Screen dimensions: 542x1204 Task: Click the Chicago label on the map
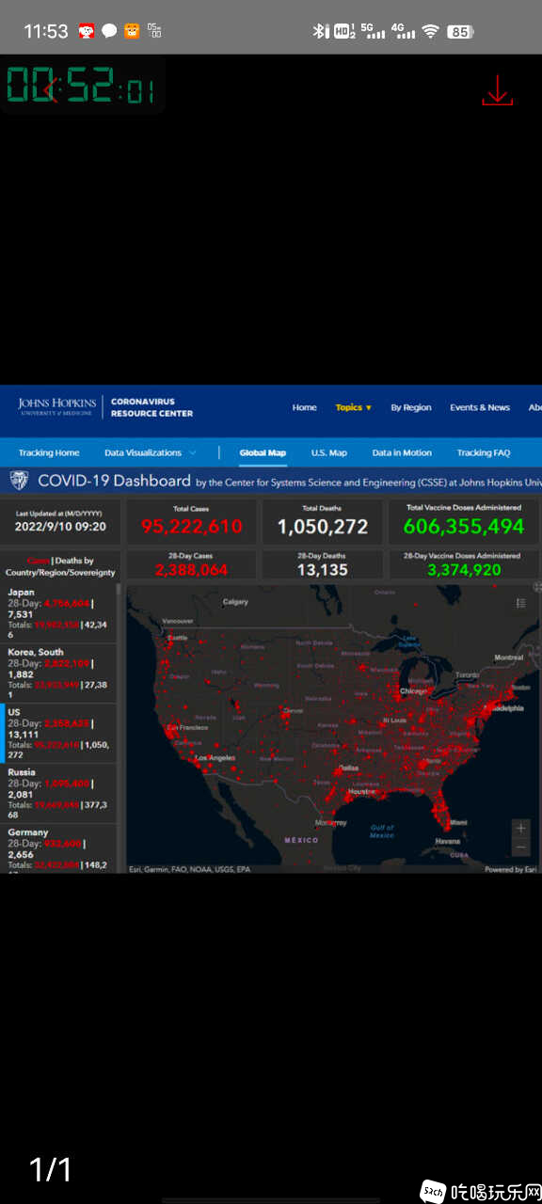(x=411, y=691)
